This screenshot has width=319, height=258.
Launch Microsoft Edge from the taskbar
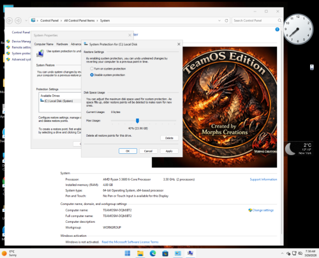click(152, 253)
